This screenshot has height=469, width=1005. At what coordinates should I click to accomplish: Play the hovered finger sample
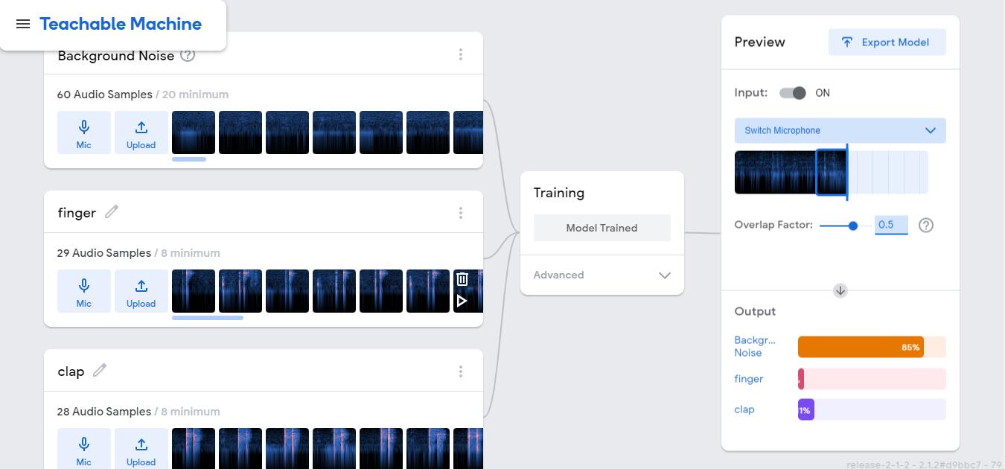coord(462,301)
